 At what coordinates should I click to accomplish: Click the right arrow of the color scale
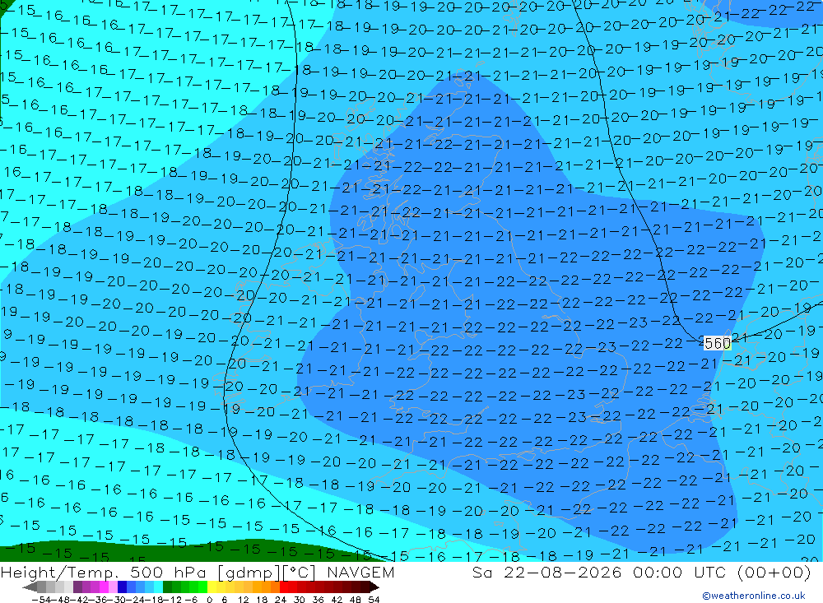point(374,587)
